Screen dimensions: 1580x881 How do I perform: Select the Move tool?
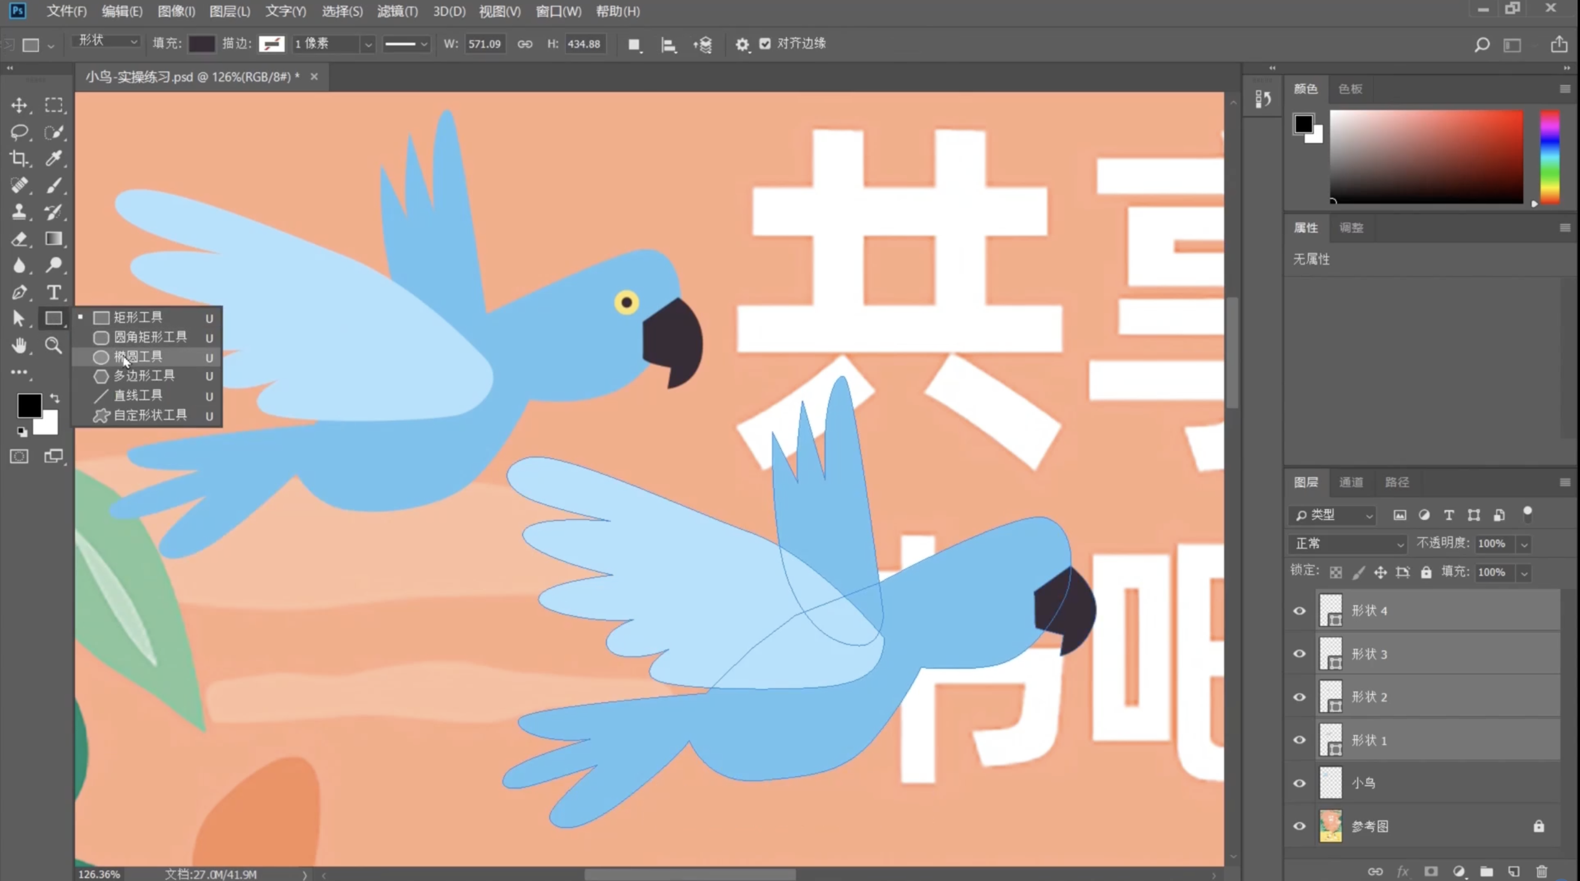coord(19,105)
